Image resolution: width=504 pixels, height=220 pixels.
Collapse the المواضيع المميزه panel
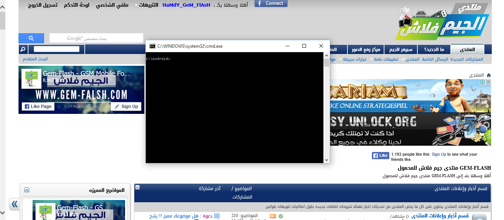(x=27, y=190)
